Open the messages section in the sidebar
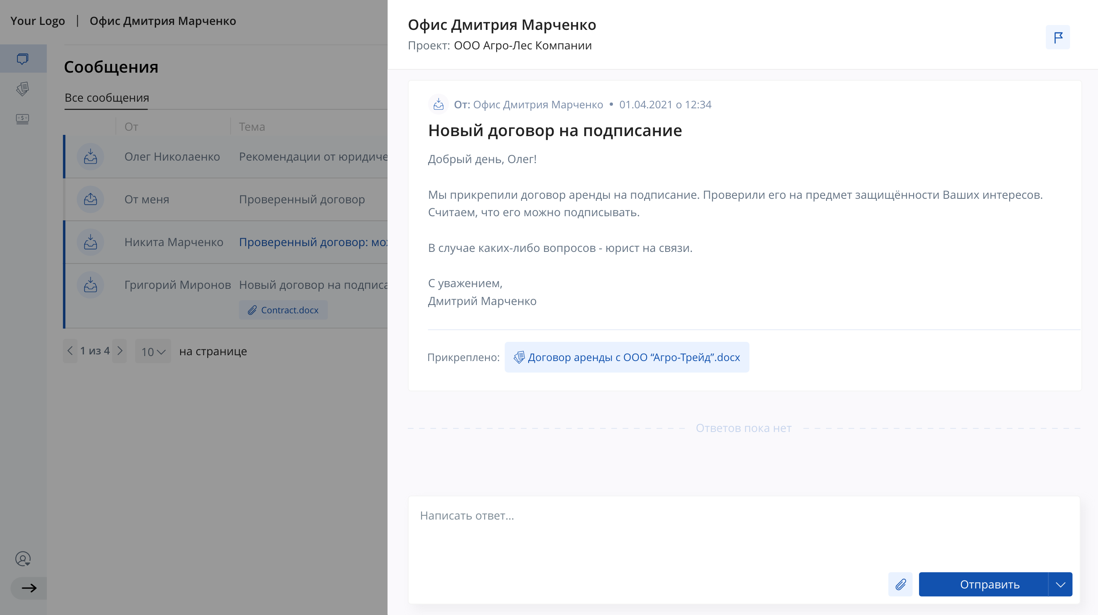The image size is (1098, 615). [x=22, y=59]
